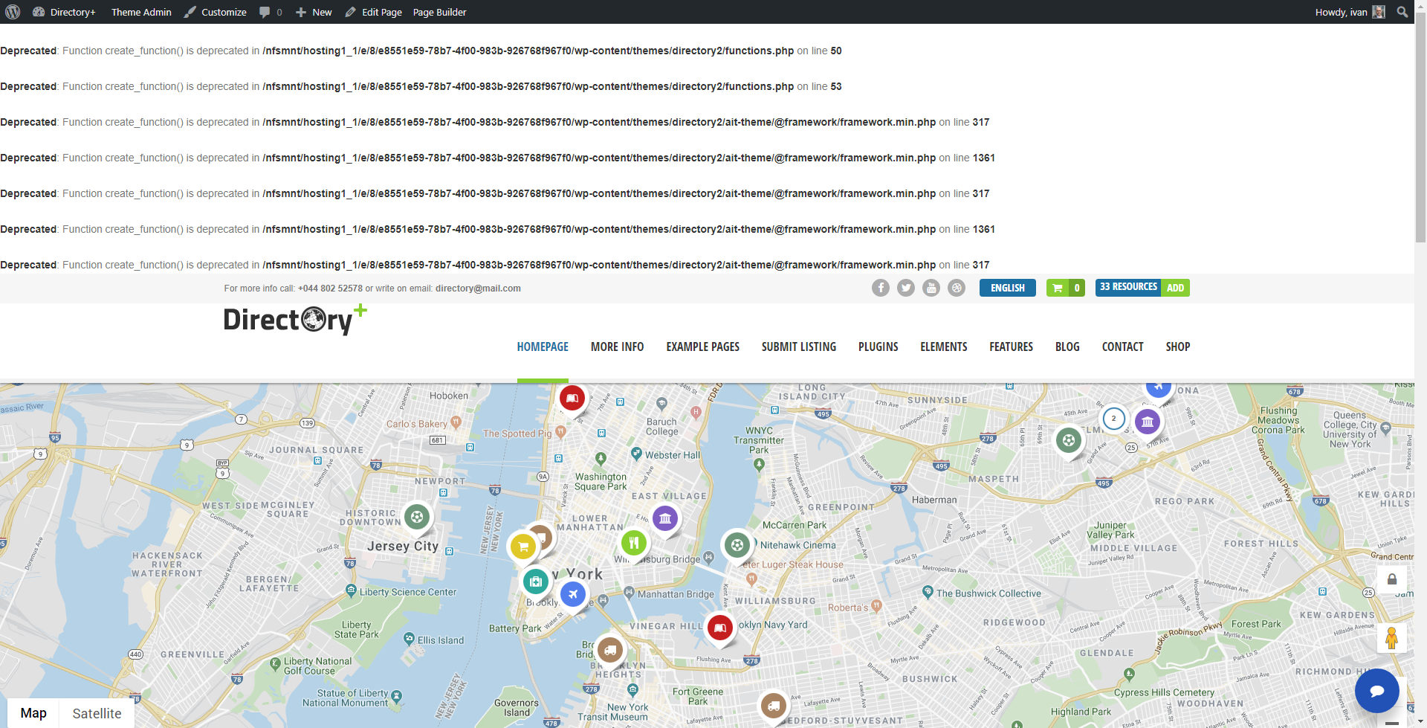This screenshot has width=1427, height=728.
Task: Open the Directory+ site menu
Action: (64, 12)
